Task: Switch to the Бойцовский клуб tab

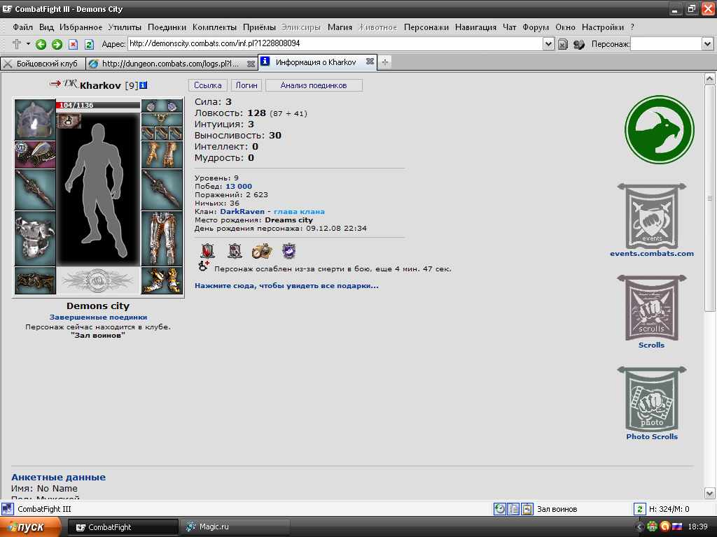Action: click(43, 64)
